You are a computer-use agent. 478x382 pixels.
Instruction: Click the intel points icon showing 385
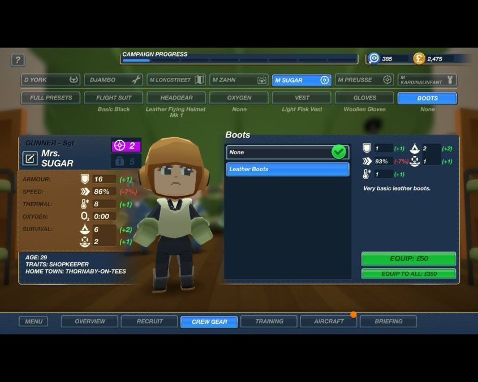373,59
